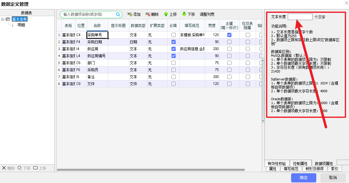Select the 供应商编号 name cell
The height and width of the screenshot is (183, 349).
pos(97,56)
